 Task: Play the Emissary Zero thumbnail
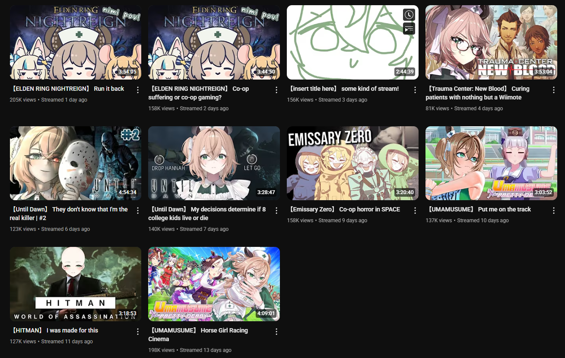click(x=352, y=163)
